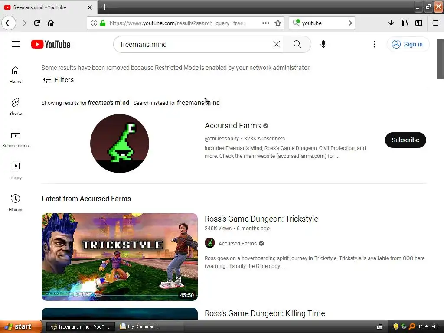Open the on-screen keyboard tray icon

tap(380, 327)
